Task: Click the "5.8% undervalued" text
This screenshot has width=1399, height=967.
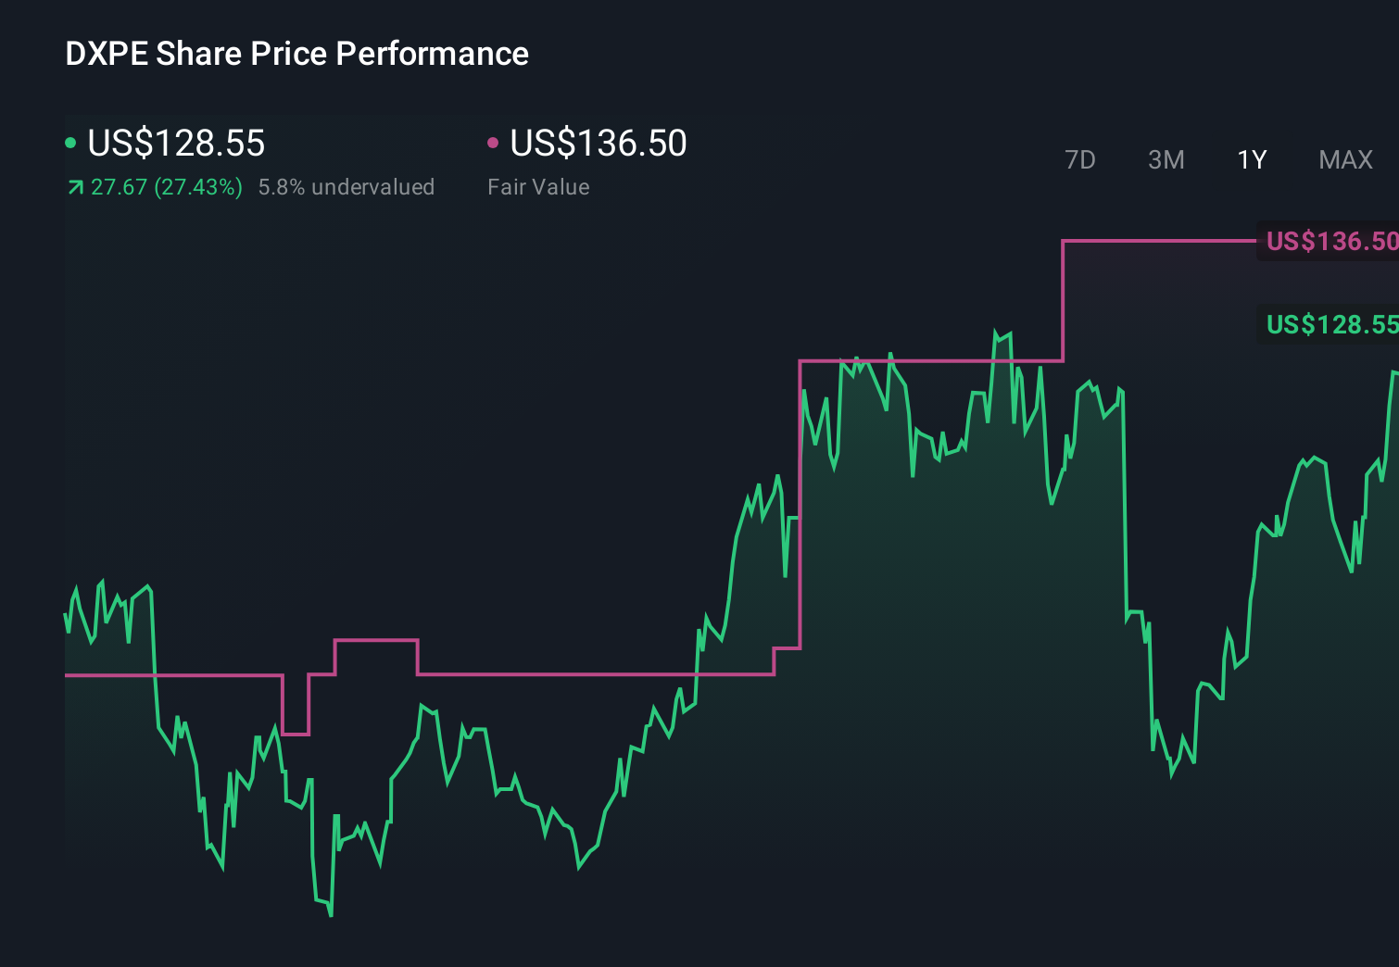Action: (x=347, y=187)
